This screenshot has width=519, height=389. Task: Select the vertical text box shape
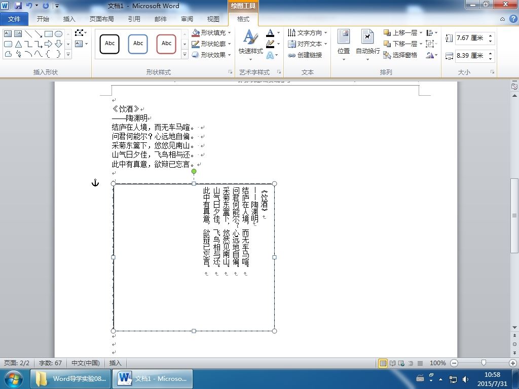(18, 34)
